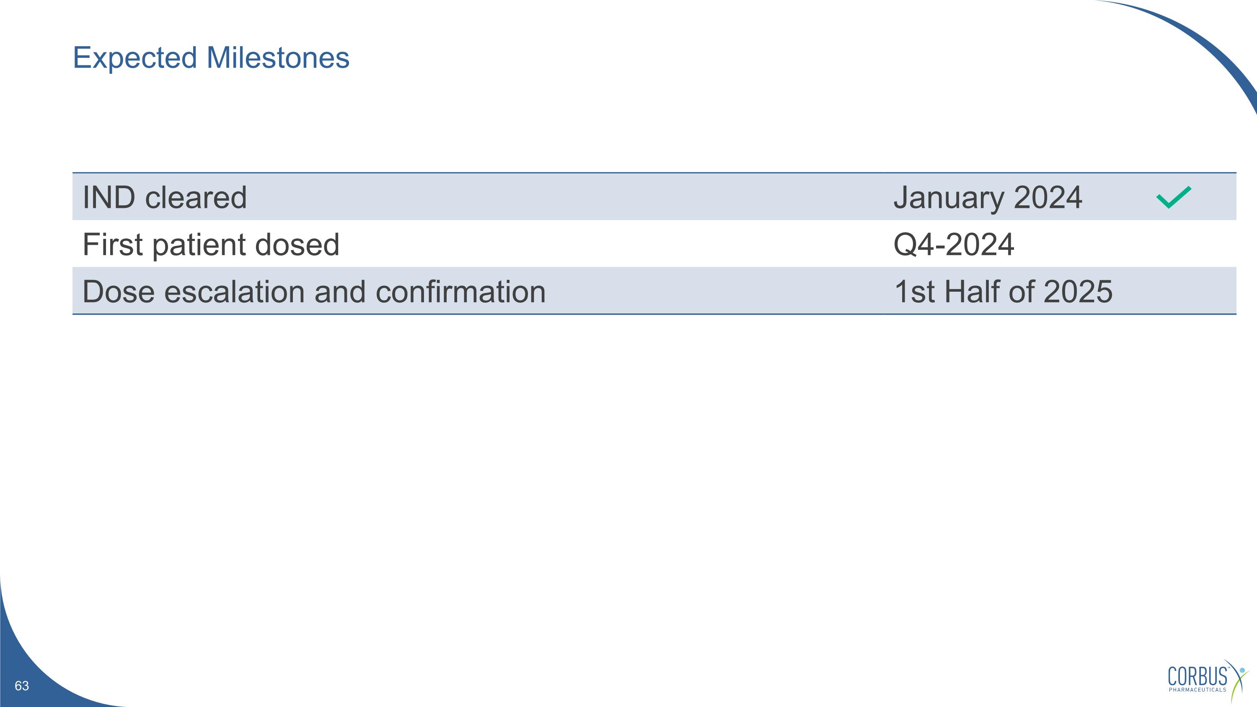
Task: Click the word dosed in second row
Action: (x=297, y=244)
